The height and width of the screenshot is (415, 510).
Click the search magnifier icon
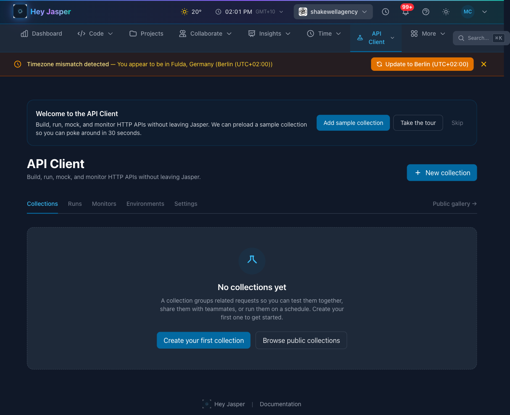(461, 38)
